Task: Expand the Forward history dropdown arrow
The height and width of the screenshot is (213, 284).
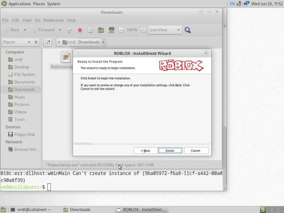Action: [x=60, y=30]
